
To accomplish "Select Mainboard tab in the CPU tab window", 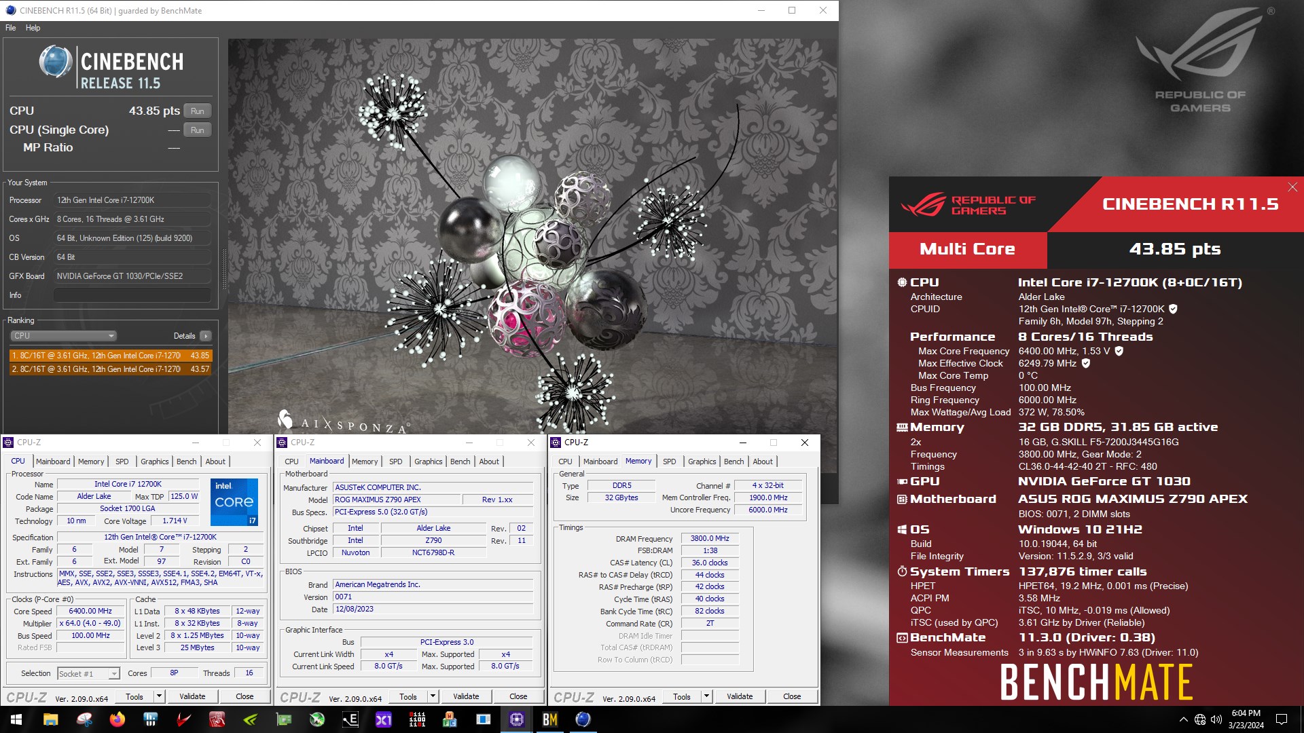I will (x=53, y=462).
